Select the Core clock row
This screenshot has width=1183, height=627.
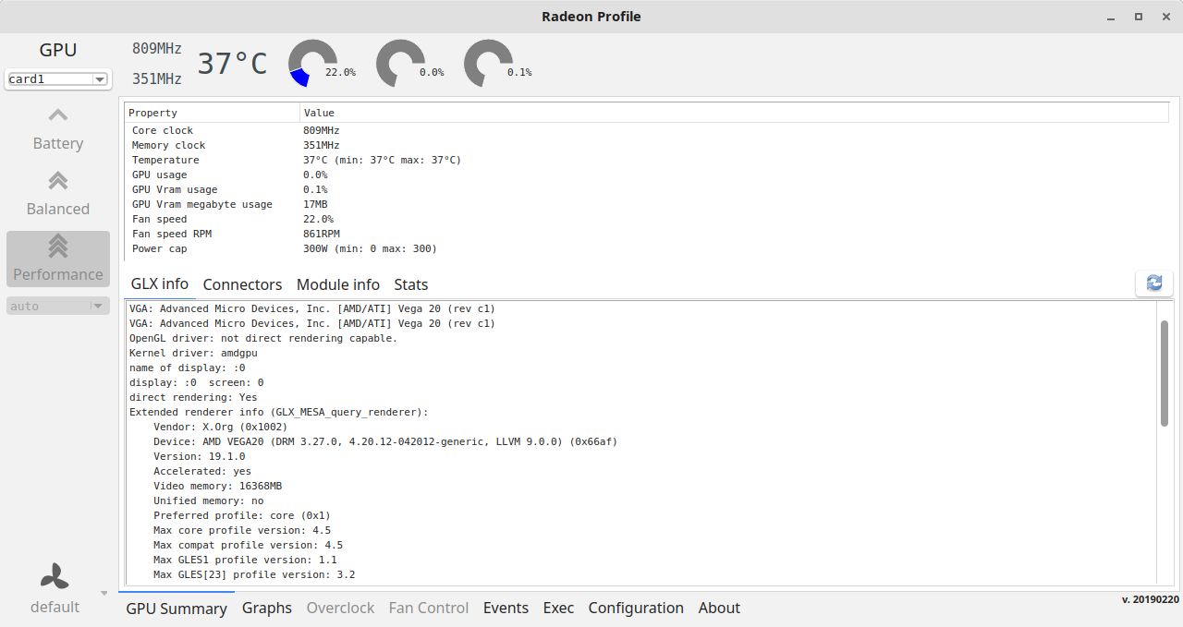pos(647,130)
